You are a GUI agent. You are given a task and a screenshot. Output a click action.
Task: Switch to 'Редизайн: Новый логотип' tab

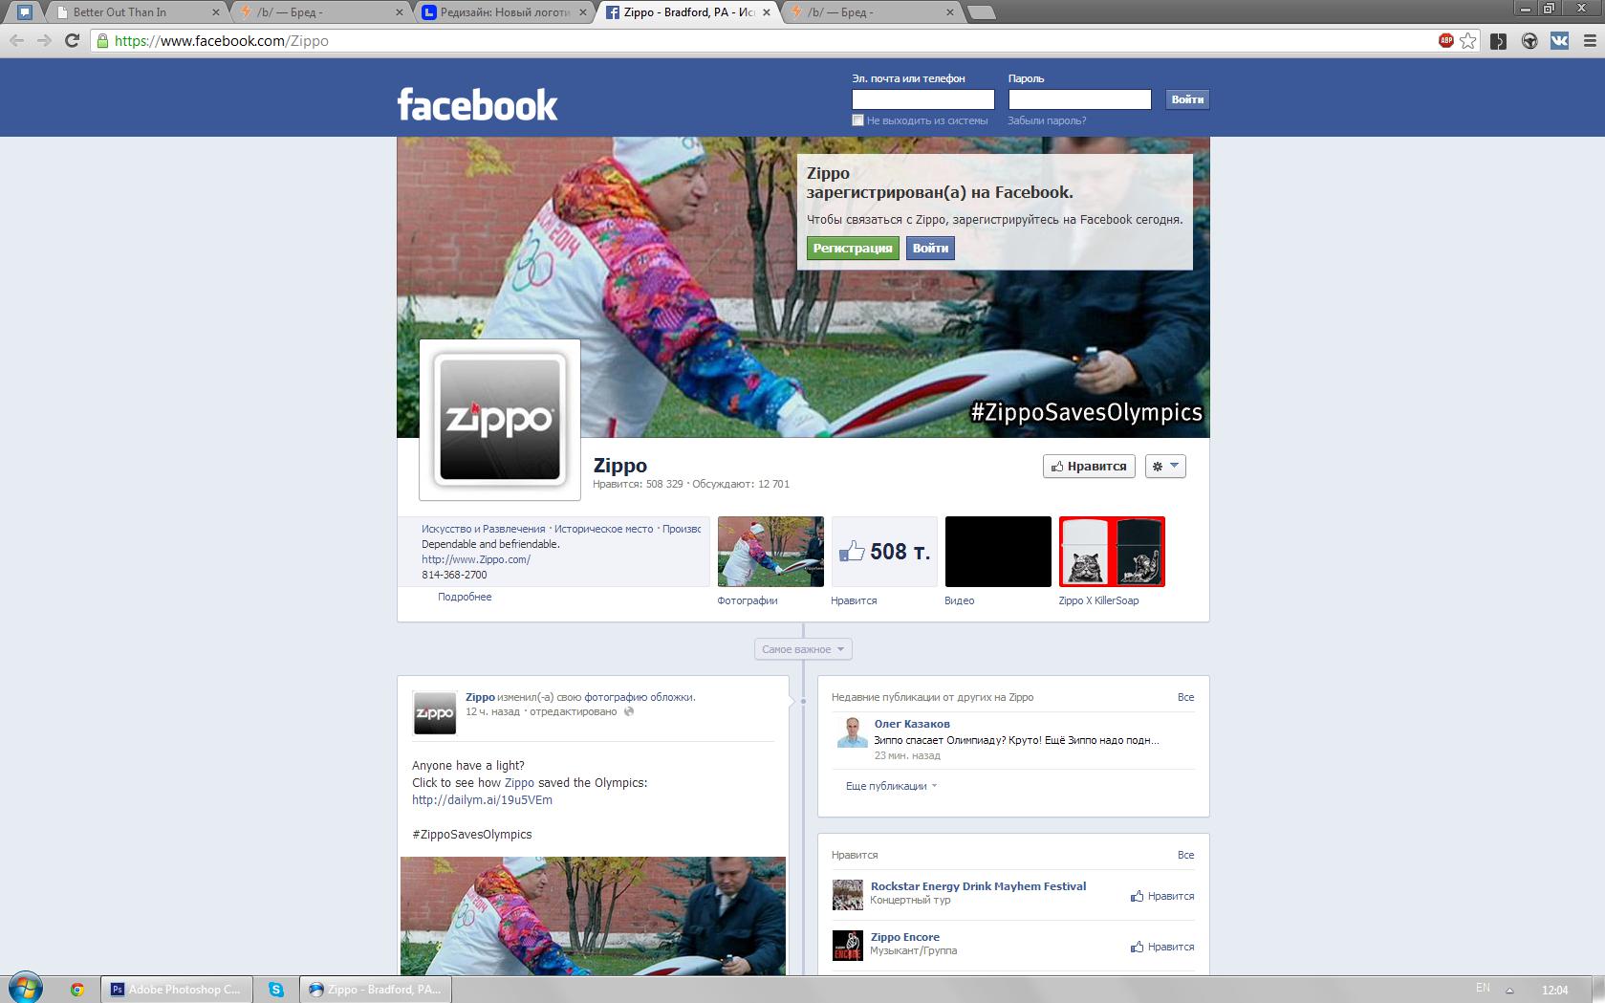point(505,12)
